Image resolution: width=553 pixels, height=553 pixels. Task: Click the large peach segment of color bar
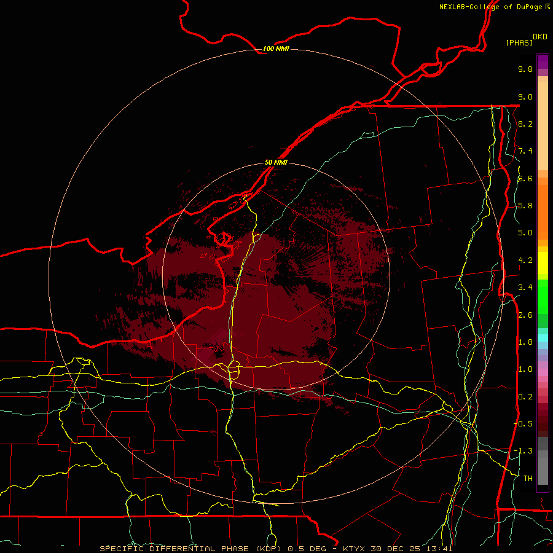543,126
